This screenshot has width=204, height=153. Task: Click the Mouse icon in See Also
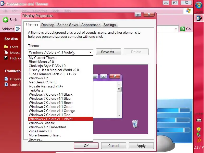click(6, 52)
